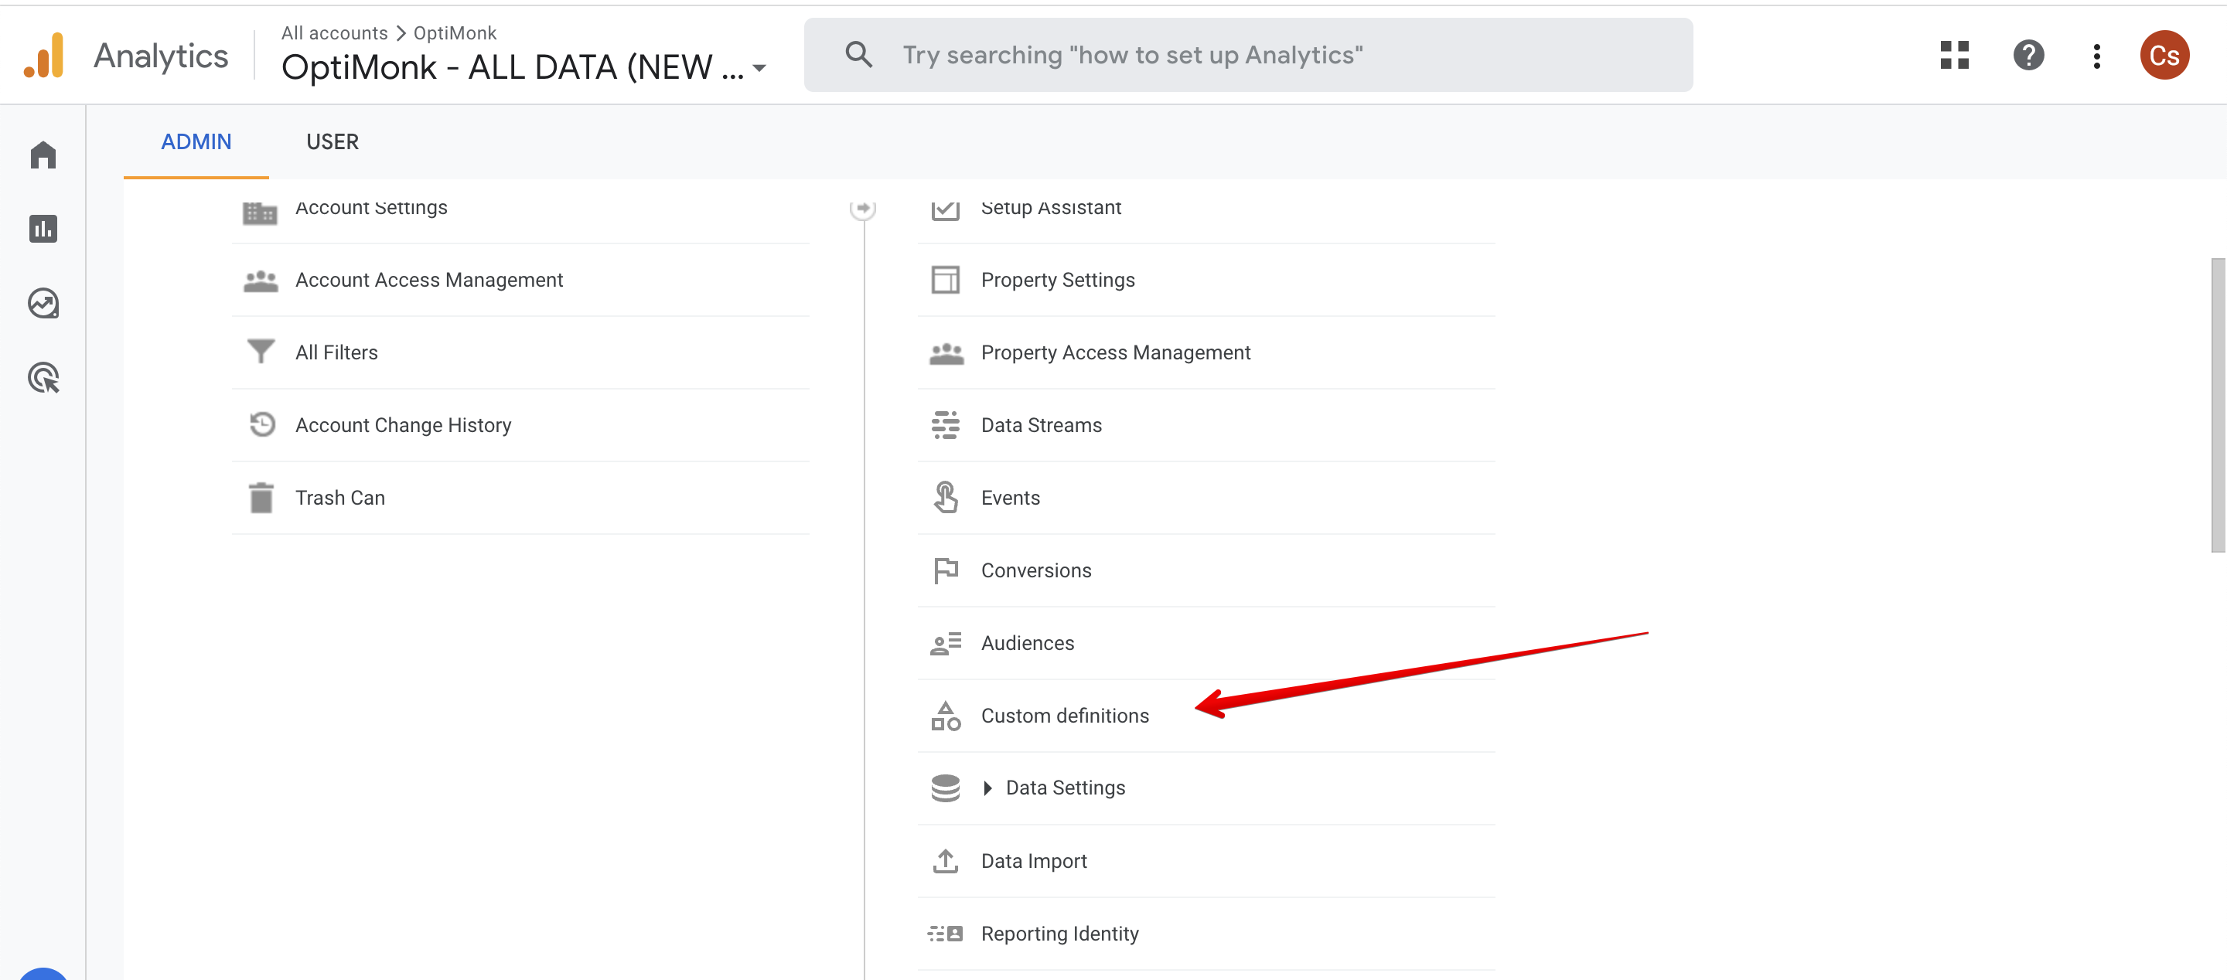Click the Property Access Management people icon
The image size is (2227, 980).
coord(946,352)
